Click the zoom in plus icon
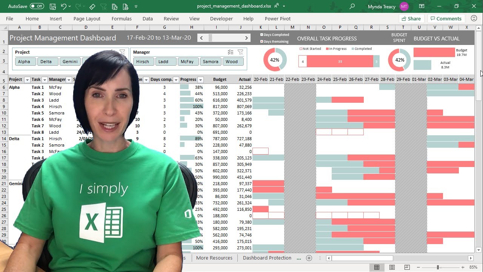This screenshot has width=483, height=272. click(463, 267)
